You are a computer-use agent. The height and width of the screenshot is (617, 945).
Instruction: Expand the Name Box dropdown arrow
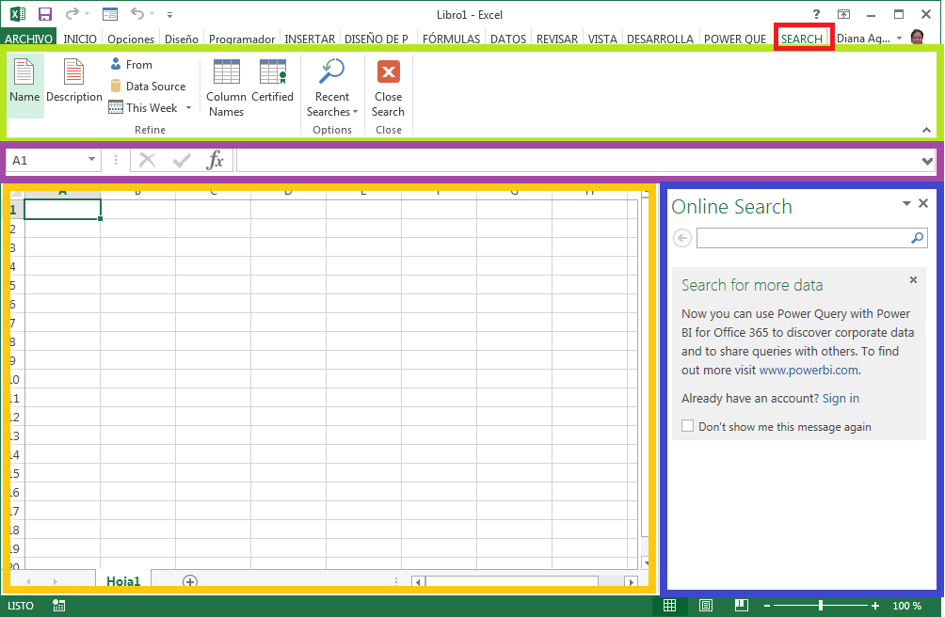(x=91, y=160)
